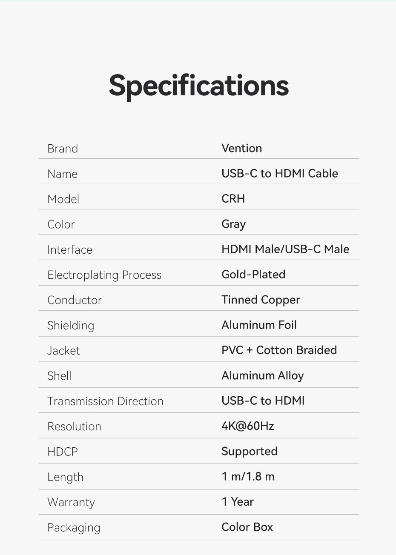Select the HDMI Male/USB-C Male text
This screenshot has height=555, width=396.
point(285,249)
